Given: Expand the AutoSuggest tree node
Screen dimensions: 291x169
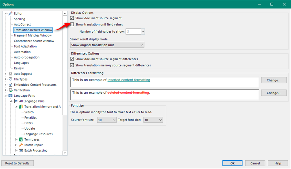Looking at the screenshot, I should pyautogui.click(x=5, y=74).
